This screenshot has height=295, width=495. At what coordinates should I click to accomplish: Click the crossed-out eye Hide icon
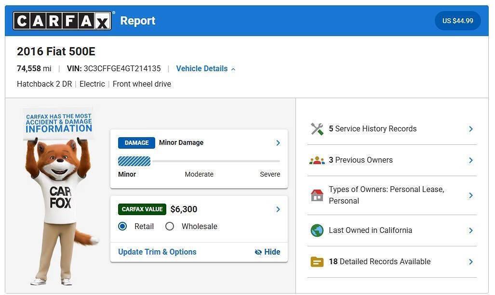pos(258,252)
